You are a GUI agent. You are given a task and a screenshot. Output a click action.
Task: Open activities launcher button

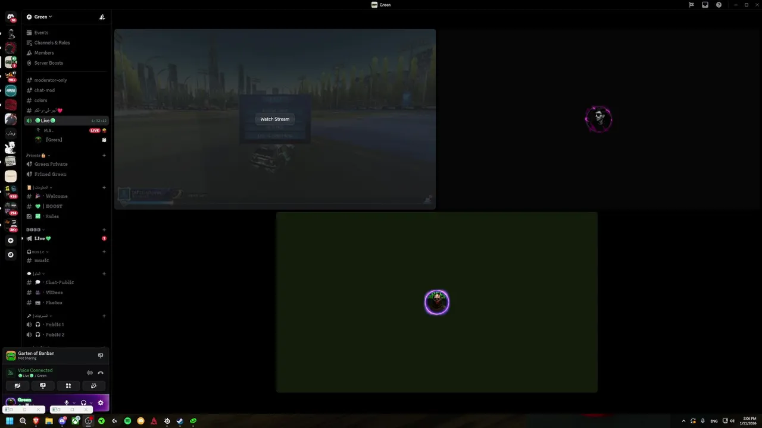68,386
